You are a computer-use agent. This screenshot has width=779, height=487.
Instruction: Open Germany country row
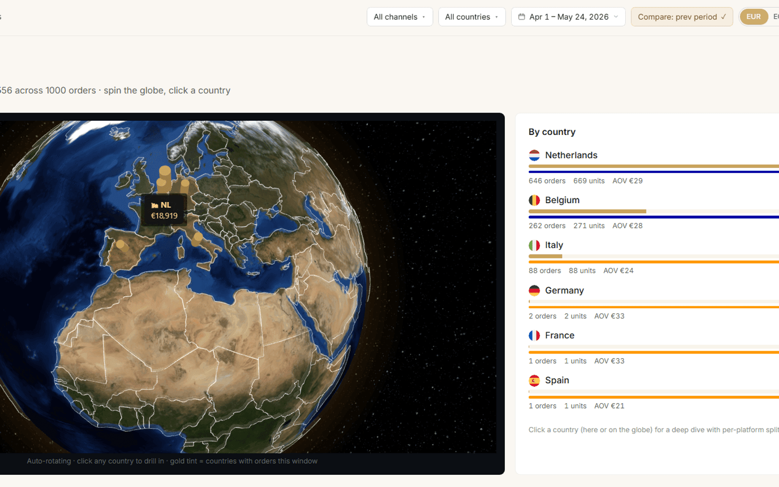[654, 302]
